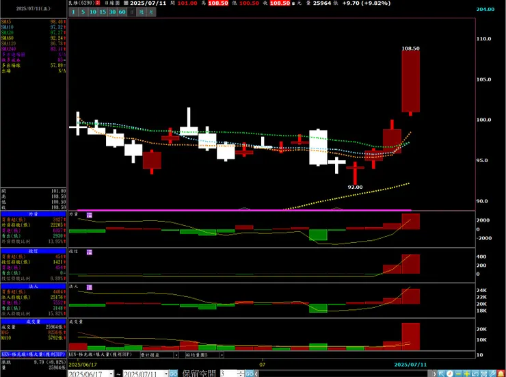Screen dimensions: 506x377
Task: Click the 92.00 low price label on chart
Action: [355, 187]
